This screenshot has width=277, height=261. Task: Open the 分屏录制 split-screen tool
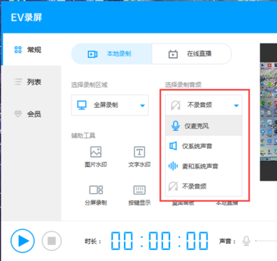click(x=96, y=195)
